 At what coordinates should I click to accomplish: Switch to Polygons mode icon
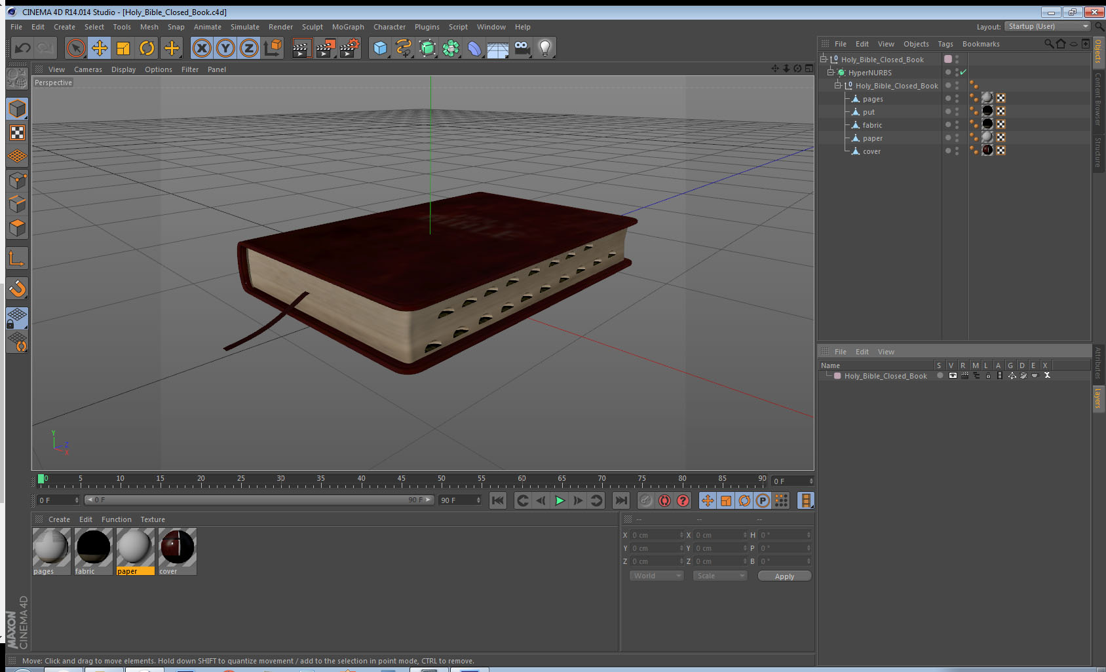coord(17,227)
